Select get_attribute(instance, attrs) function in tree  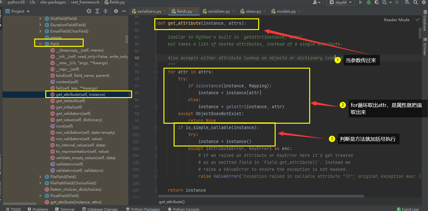(x=76, y=202)
